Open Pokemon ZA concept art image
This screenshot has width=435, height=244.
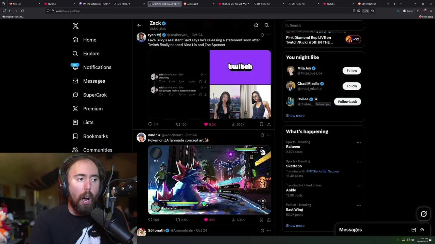pyautogui.click(x=209, y=180)
